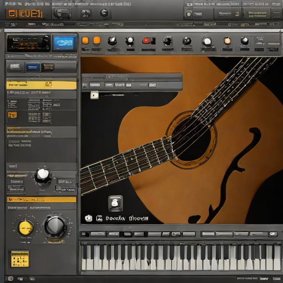Click the leftmost white key on the piano keyboard

pos(84,258)
